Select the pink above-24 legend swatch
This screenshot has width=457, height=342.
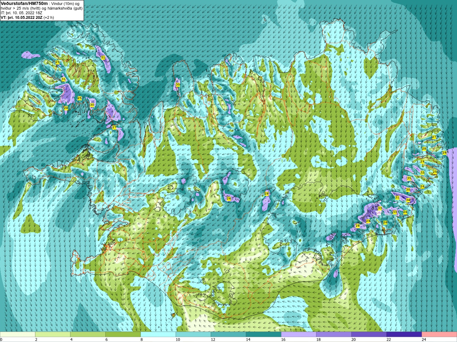pos(440,335)
